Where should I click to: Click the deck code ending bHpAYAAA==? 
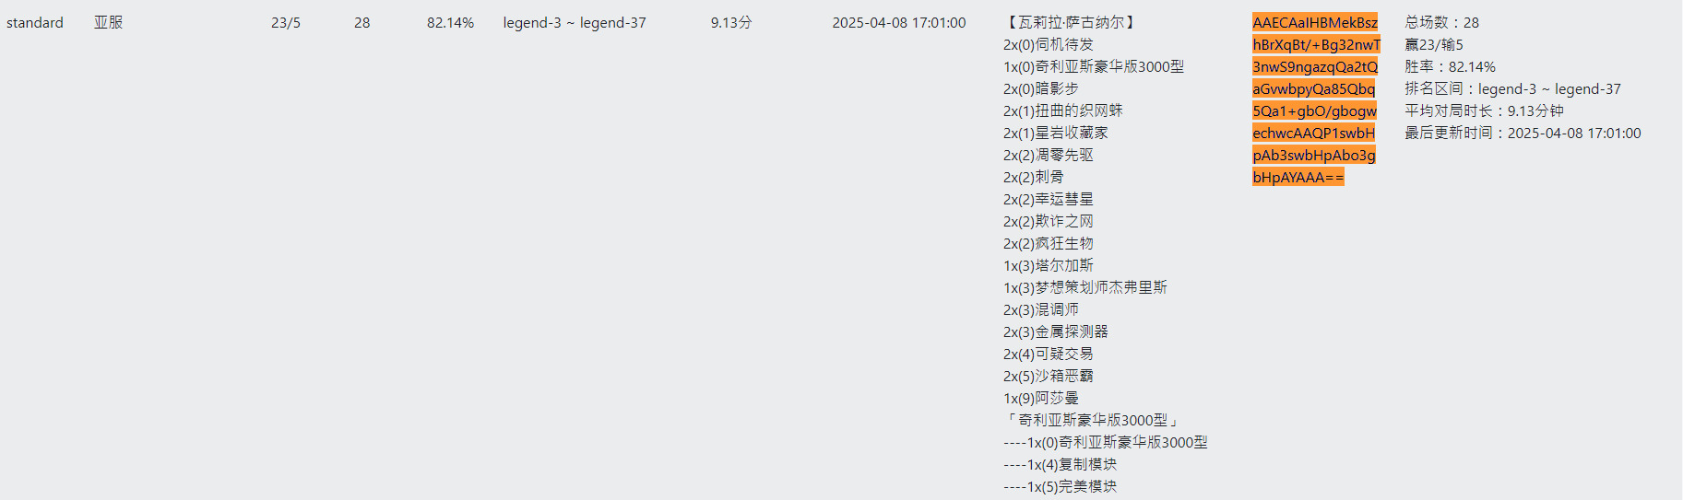tap(1298, 177)
